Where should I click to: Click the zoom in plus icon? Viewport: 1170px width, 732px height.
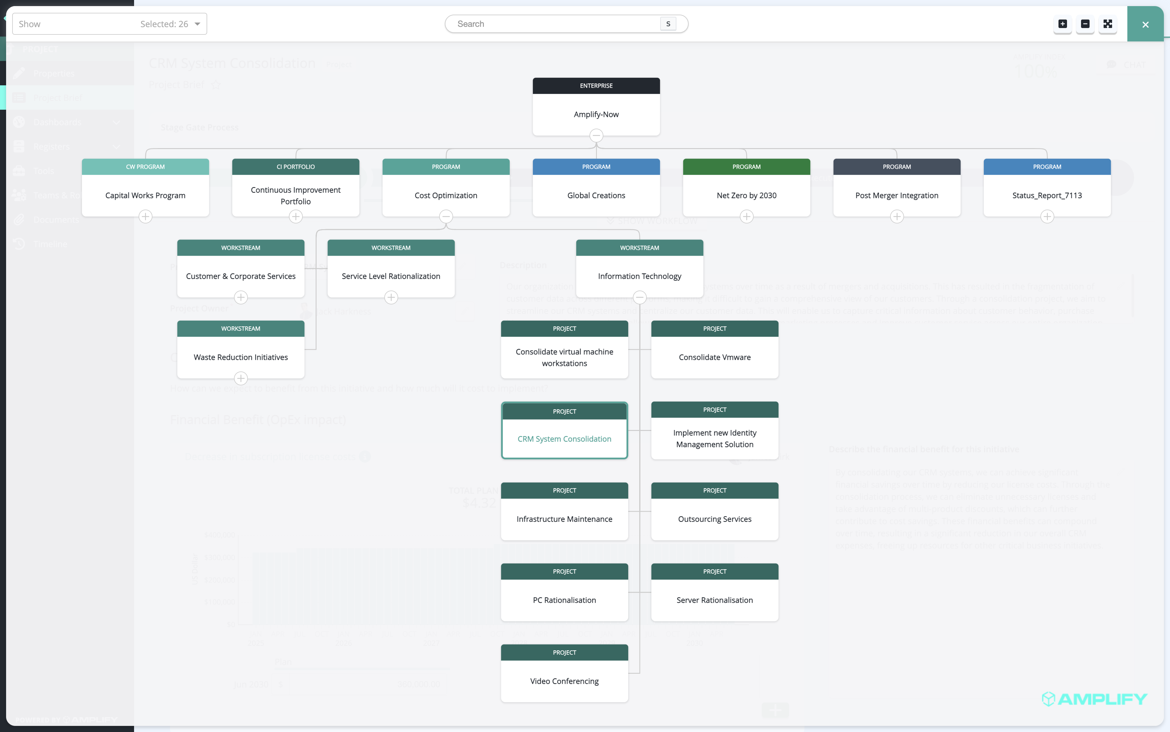[1062, 24]
